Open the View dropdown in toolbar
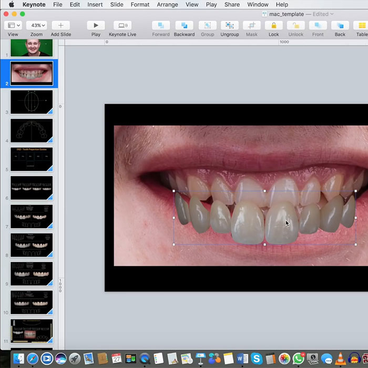The image size is (368, 368). [13, 26]
